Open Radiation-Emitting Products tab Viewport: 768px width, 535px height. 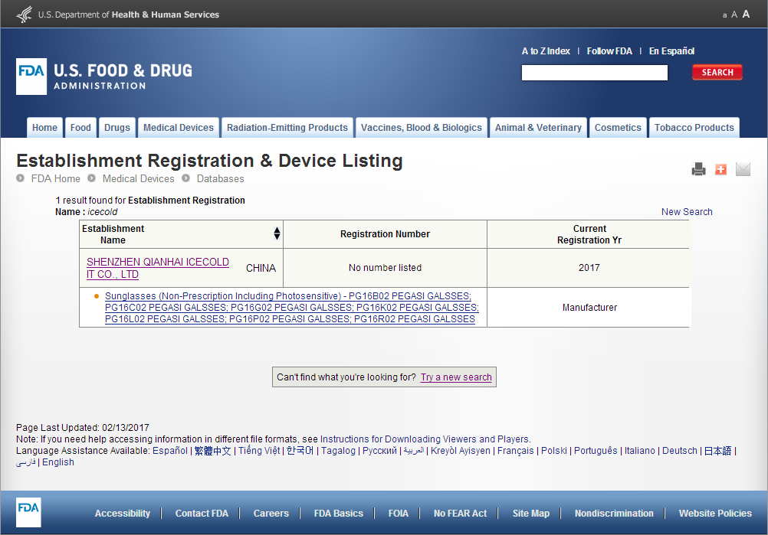click(x=287, y=128)
